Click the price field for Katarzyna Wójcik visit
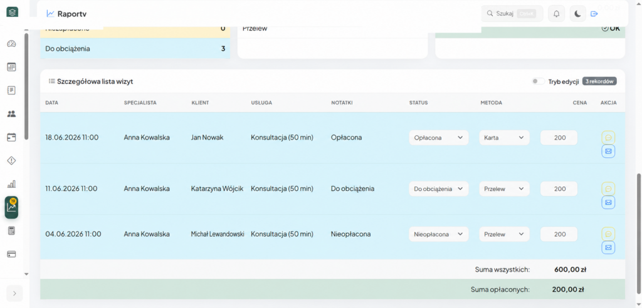This screenshot has width=642, height=308. (x=559, y=189)
